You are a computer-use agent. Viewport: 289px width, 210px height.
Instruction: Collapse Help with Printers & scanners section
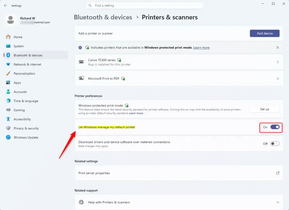278,202
